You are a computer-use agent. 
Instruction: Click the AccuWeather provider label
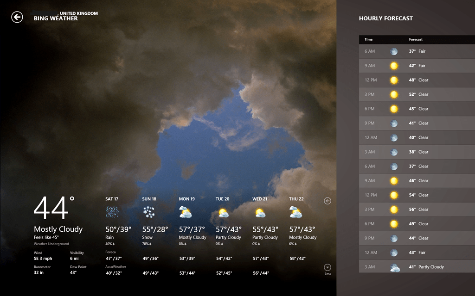116,267
